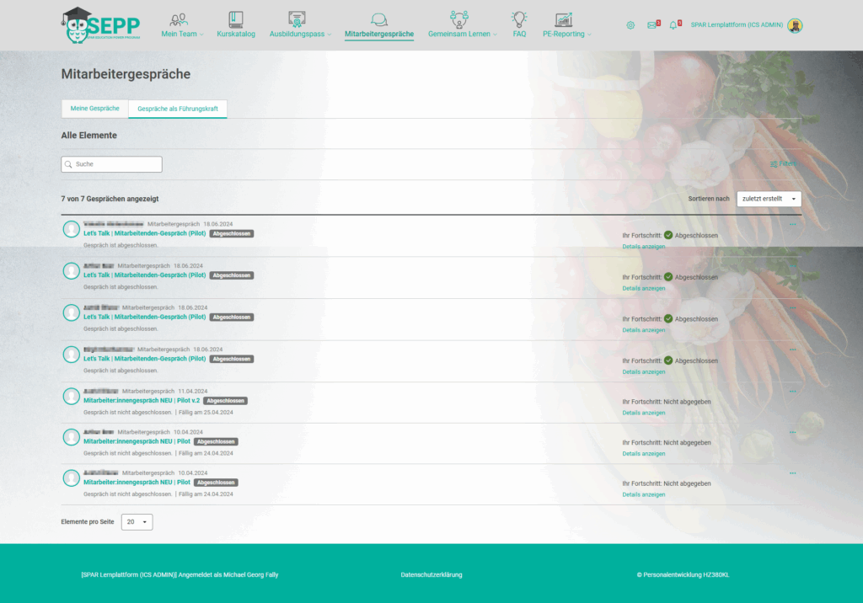Viewport: 863px width, 603px height.
Task: Open the Datenschutzerklärung page
Action: (x=431, y=574)
